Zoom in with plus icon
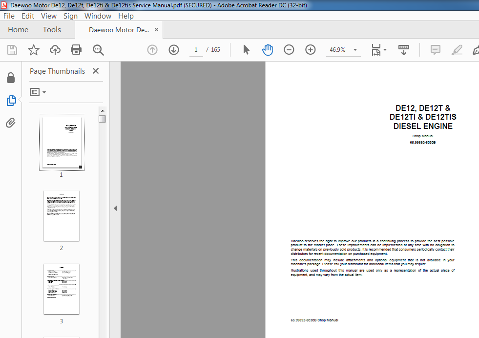 pyautogui.click(x=311, y=50)
